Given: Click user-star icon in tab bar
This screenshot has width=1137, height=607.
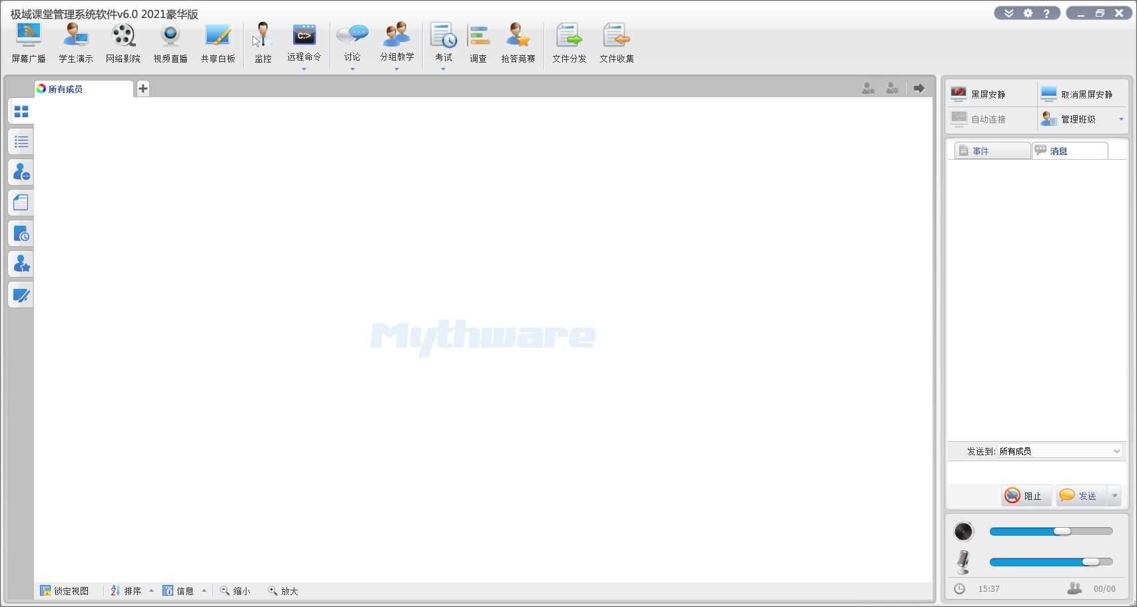Looking at the screenshot, I should click(x=868, y=88).
